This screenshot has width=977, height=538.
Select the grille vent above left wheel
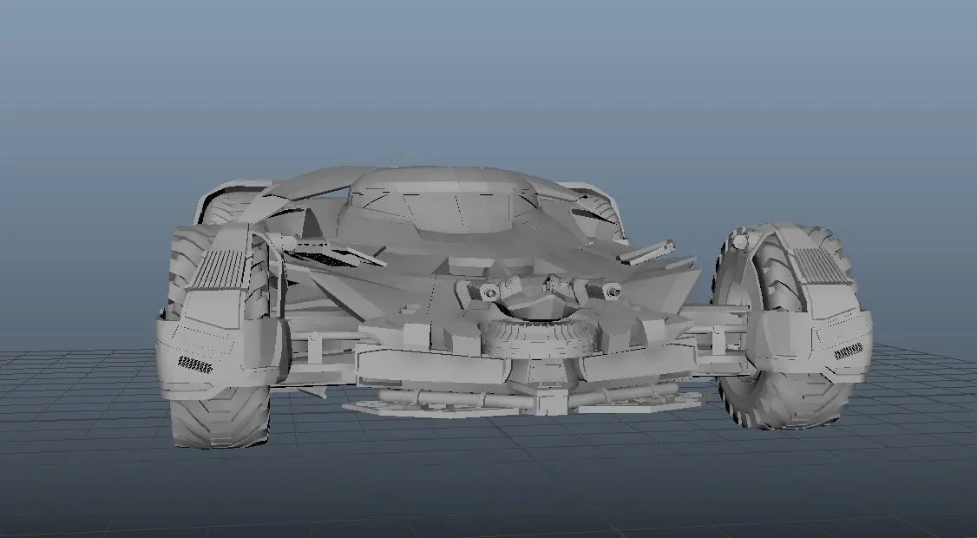[220, 269]
